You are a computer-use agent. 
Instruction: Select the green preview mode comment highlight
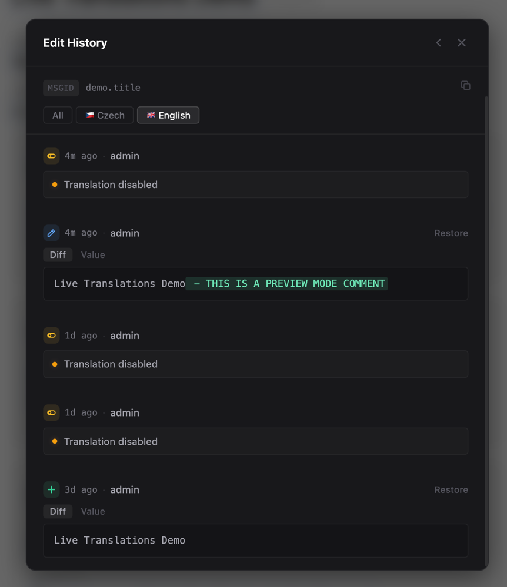pos(286,283)
